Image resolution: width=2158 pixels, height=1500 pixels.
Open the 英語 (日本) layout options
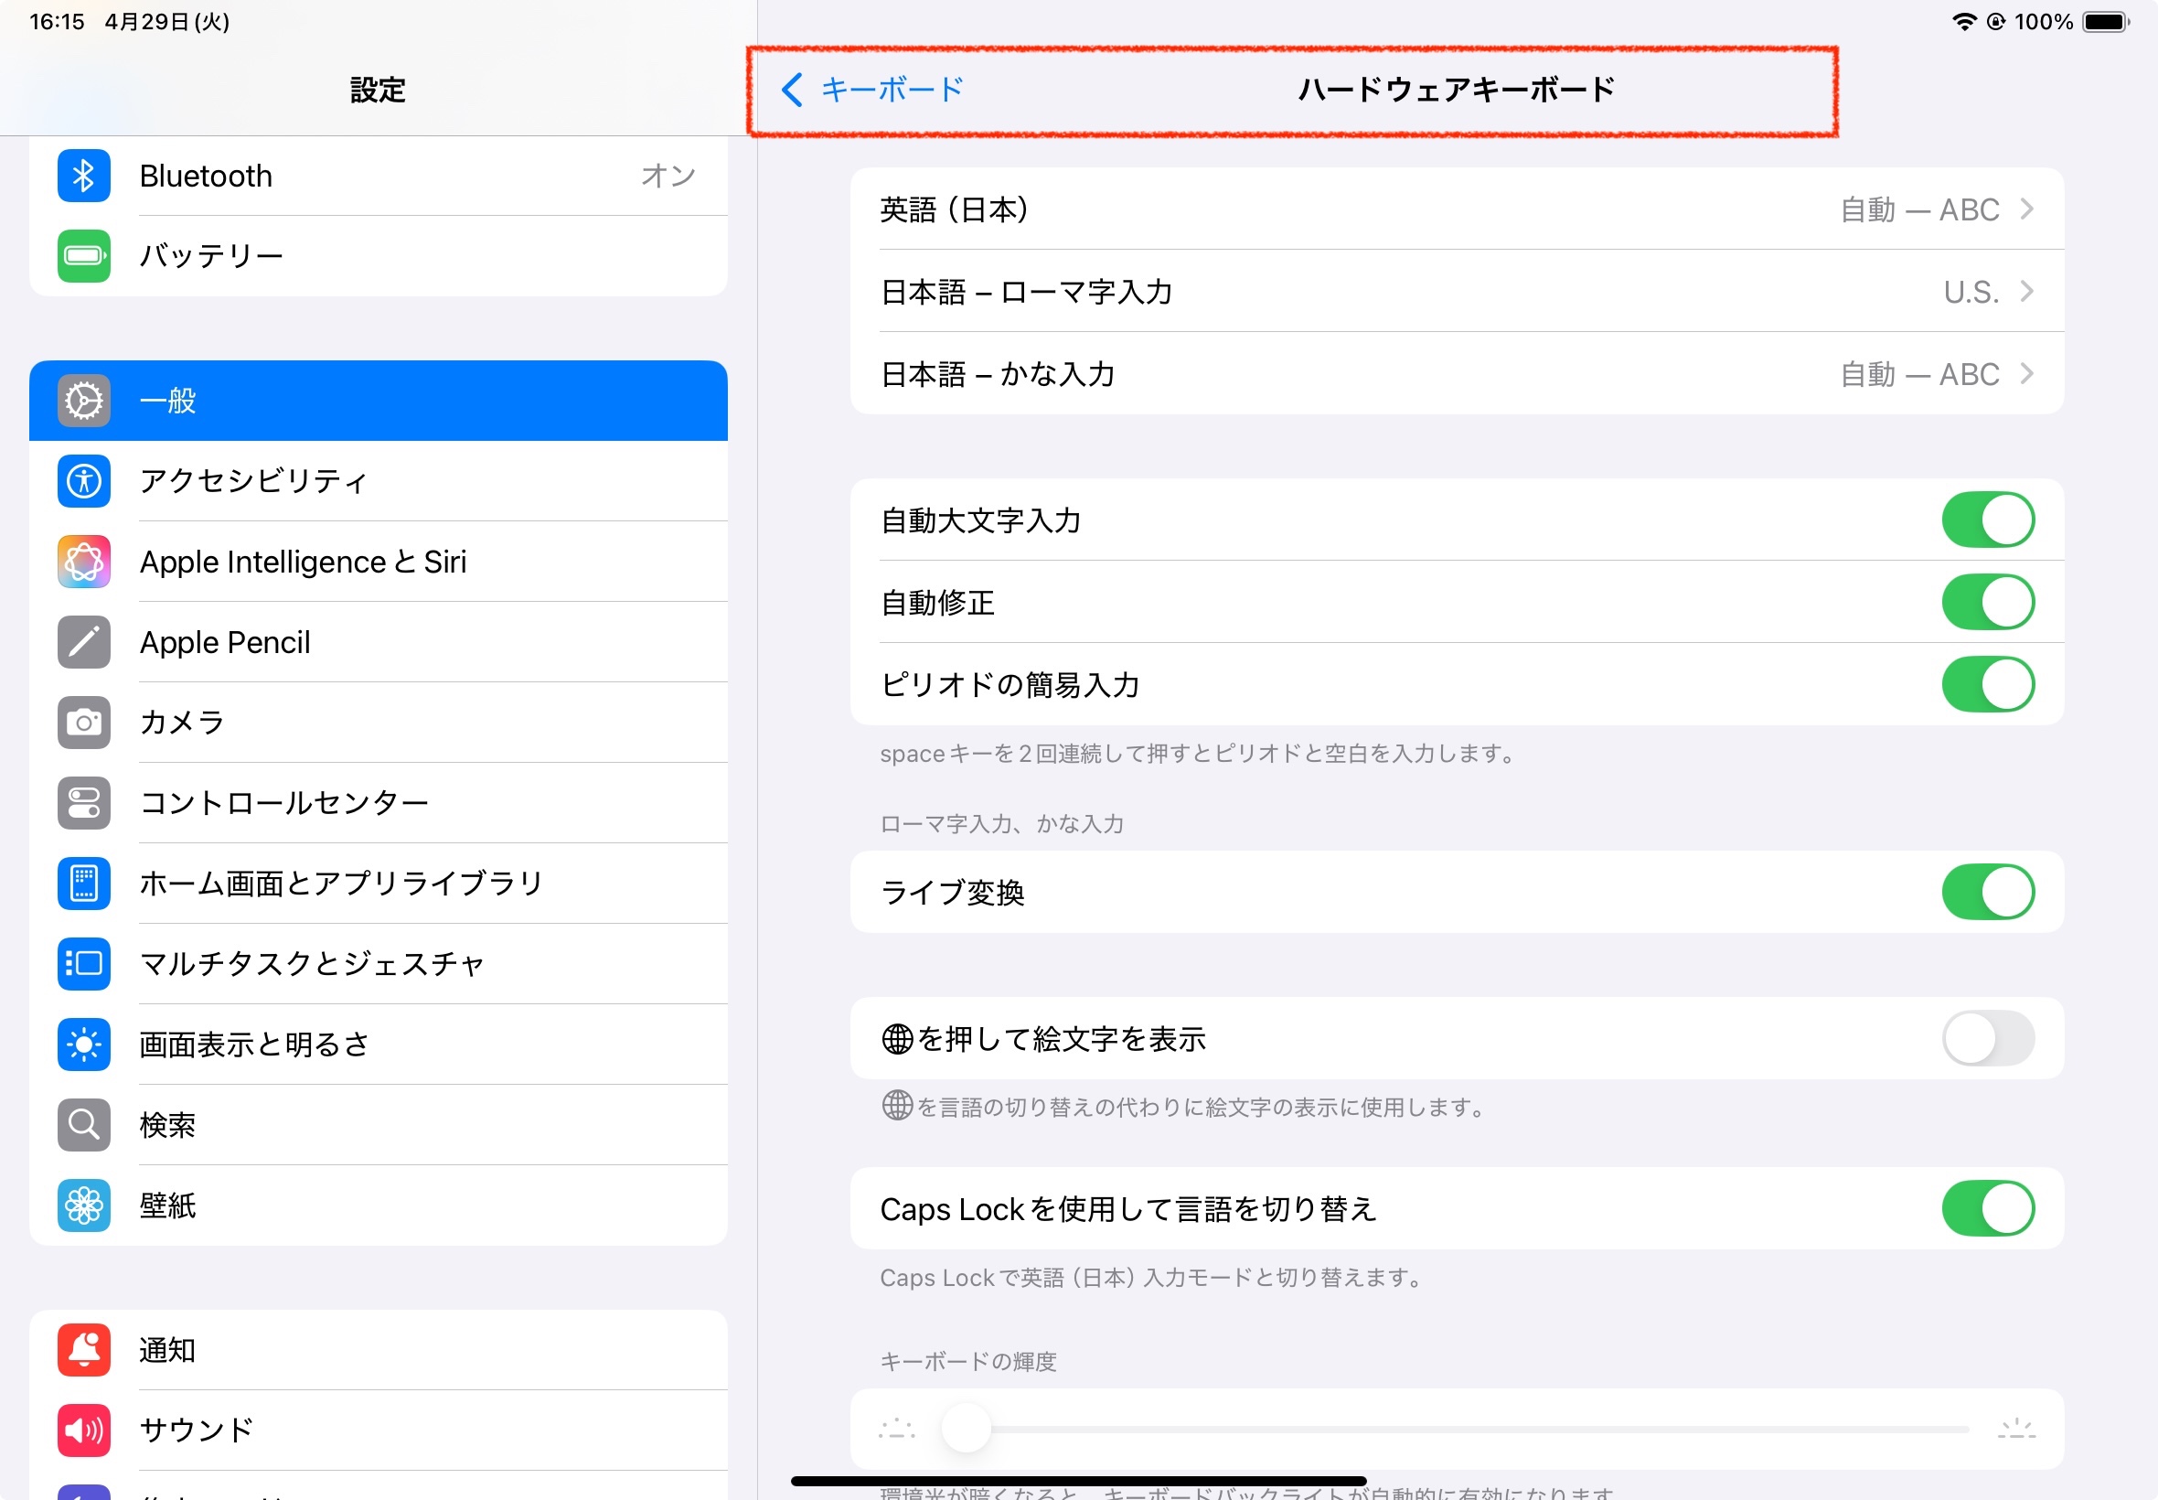click(x=1457, y=209)
